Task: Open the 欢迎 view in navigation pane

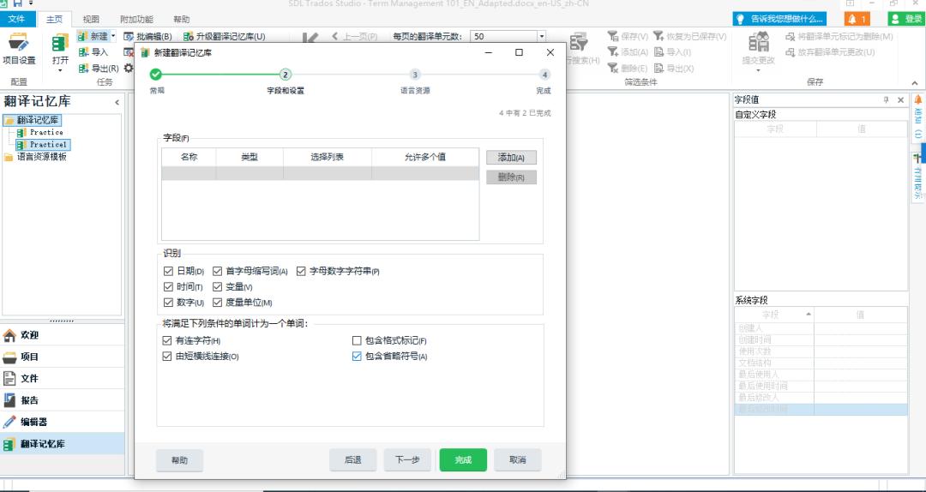Action: click(x=62, y=335)
